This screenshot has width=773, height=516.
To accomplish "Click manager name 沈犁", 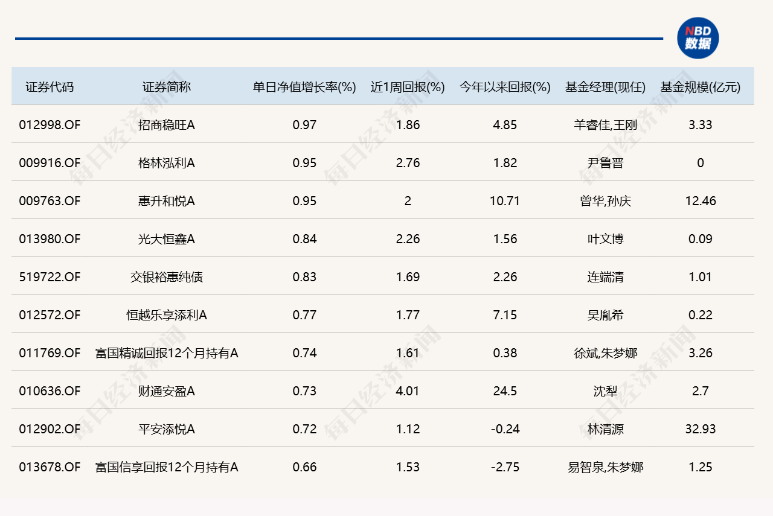I will [x=606, y=391].
